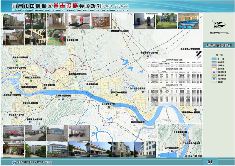The image size is (235, 166).
Task: Click the 现状市区级养老设施分布图 title banner
Action: [x=219, y=45]
